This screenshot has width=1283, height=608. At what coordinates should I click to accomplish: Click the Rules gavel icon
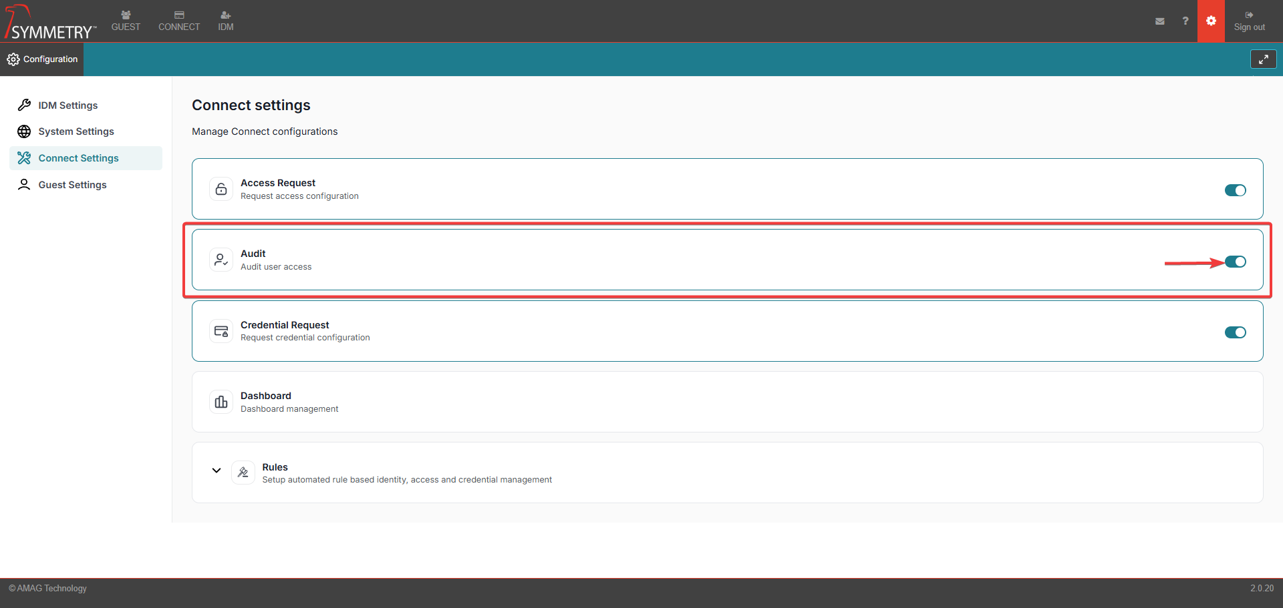click(243, 473)
